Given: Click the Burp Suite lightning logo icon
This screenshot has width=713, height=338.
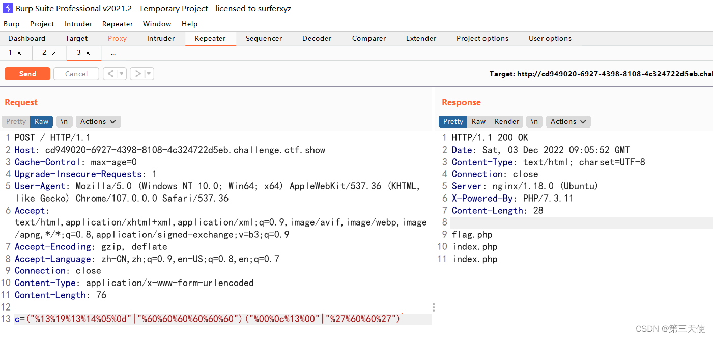Looking at the screenshot, I should pyautogui.click(x=8, y=8).
